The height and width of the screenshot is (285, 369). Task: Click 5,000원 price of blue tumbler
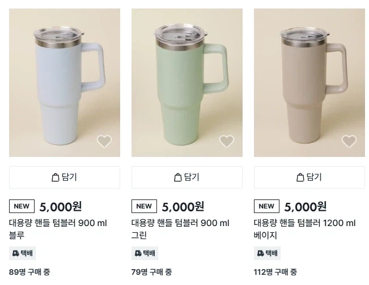pos(61,207)
